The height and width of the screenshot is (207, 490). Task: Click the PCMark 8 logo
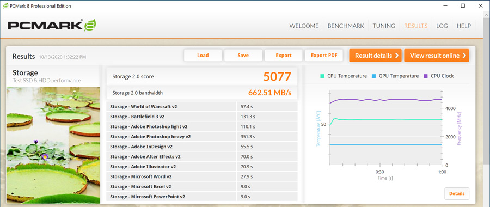pyautogui.click(x=52, y=25)
